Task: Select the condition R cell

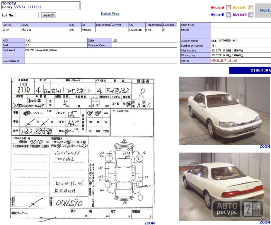Action: click(x=170, y=30)
